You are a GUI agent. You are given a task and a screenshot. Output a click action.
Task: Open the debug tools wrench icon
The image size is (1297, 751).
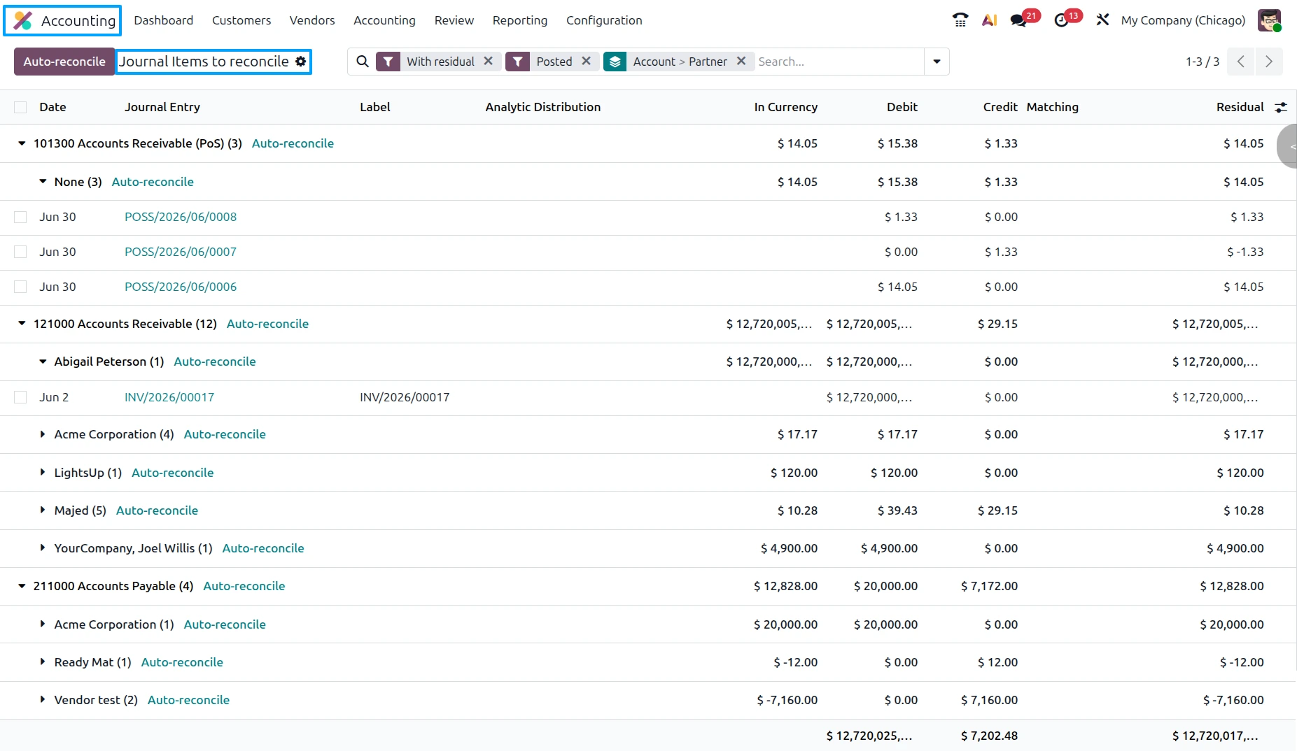pyautogui.click(x=1102, y=20)
